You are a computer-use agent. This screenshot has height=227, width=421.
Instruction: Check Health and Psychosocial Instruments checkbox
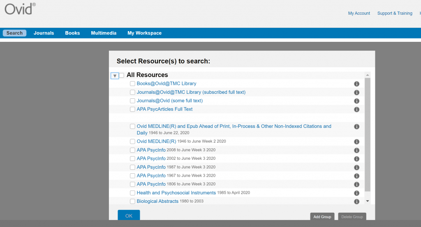[x=132, y=193]
